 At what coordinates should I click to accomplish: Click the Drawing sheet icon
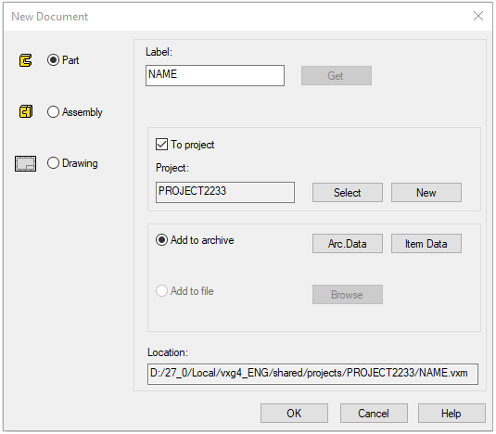tap(25, 163)
